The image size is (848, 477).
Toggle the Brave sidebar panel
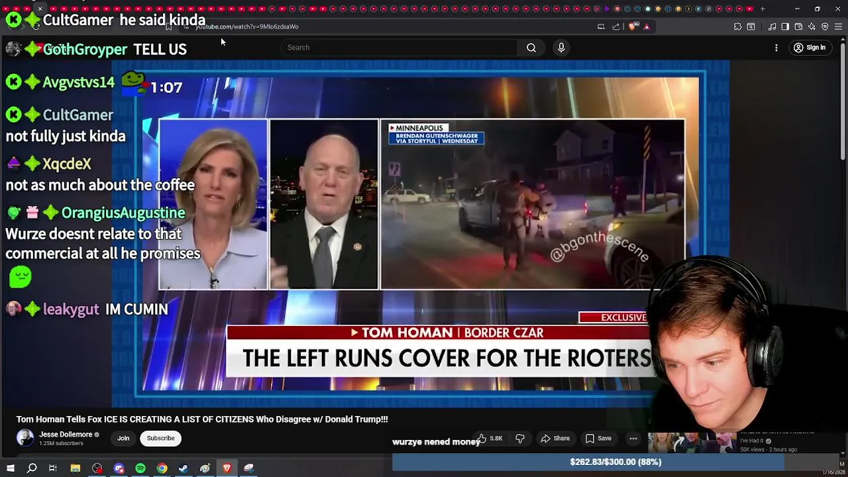(785, 26)
